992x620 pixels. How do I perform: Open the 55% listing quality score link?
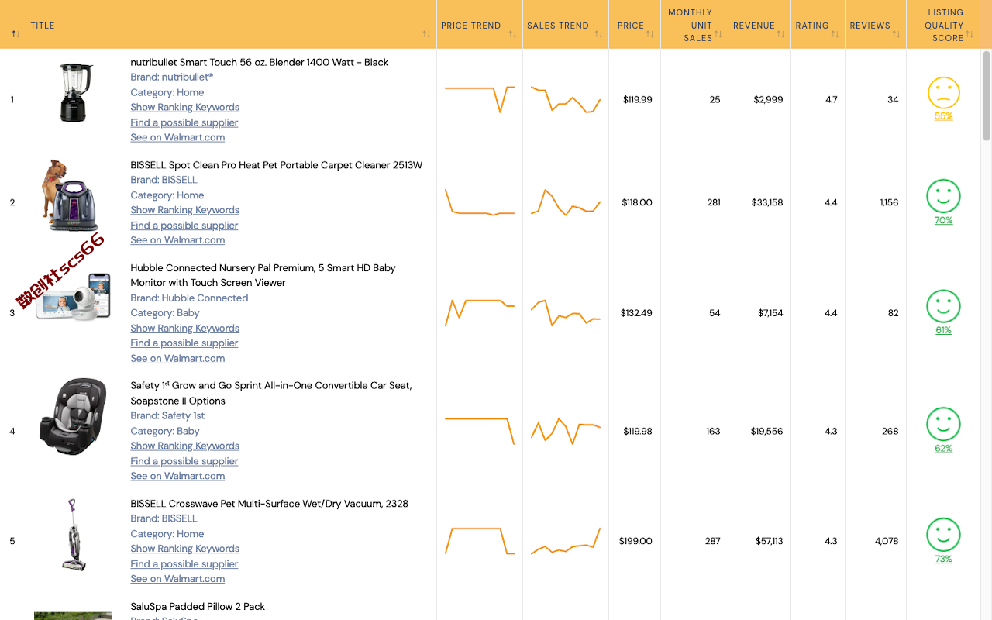click(943, 116)
